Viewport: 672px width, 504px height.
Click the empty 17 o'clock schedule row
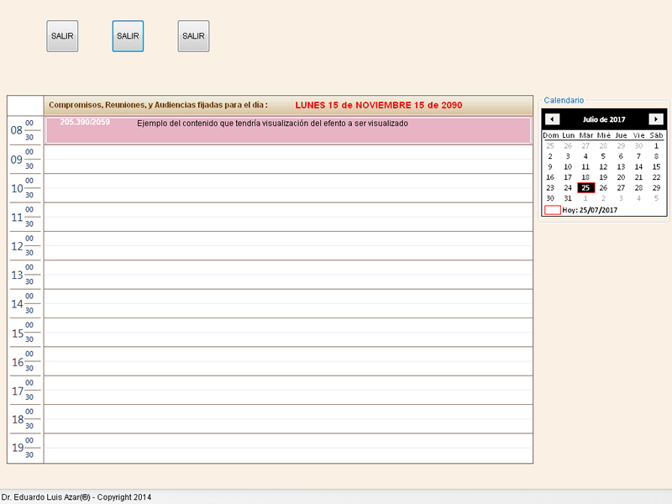point(288,390)
